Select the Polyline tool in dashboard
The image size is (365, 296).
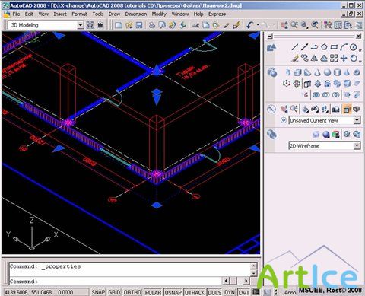314,47
